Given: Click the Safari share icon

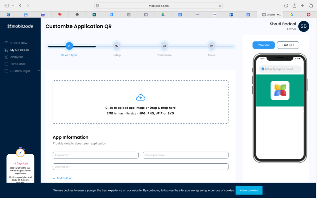Looking at the screenshot, I should coord(294,6).
